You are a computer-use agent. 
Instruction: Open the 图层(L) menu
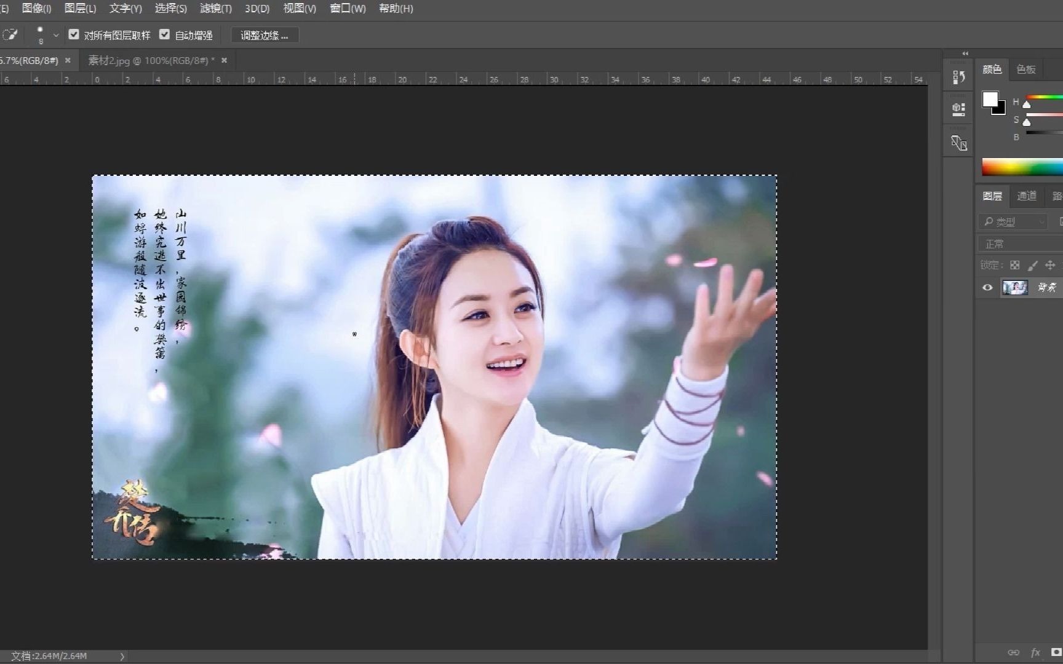[81, 9]
